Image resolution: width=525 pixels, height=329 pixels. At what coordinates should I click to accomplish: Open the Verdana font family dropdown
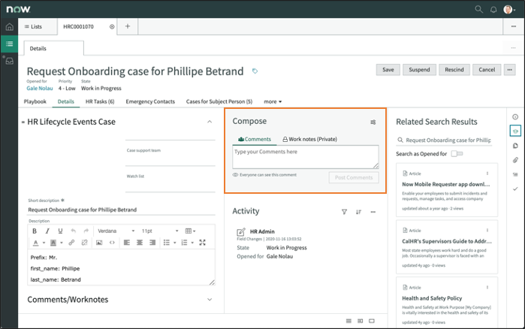pos(116,231)
